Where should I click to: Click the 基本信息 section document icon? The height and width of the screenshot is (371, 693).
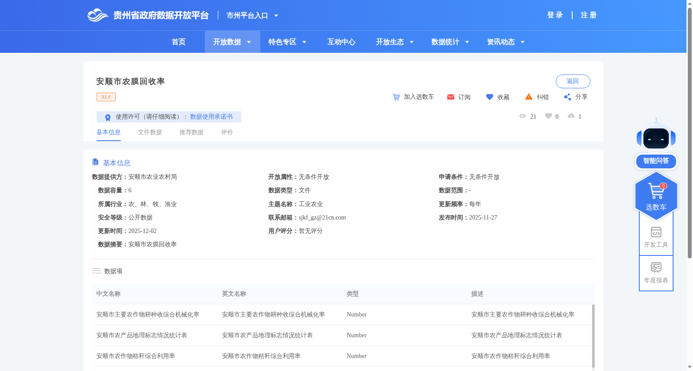[x=95, y=162]
